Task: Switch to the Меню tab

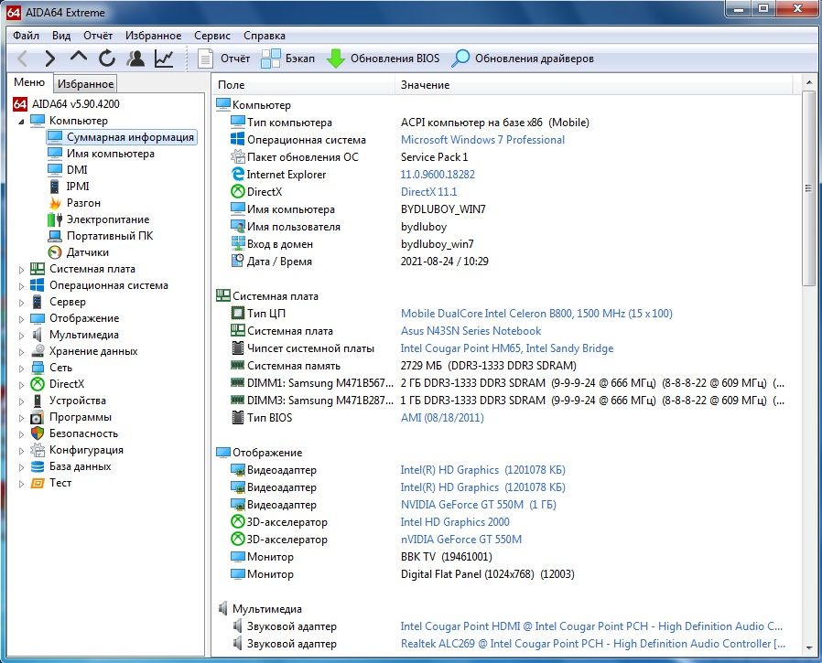Action: point(29,82)
